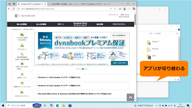192x108 pixels.
Task: Open 会社情報 navigation menu
Action: tap(100, 24)
